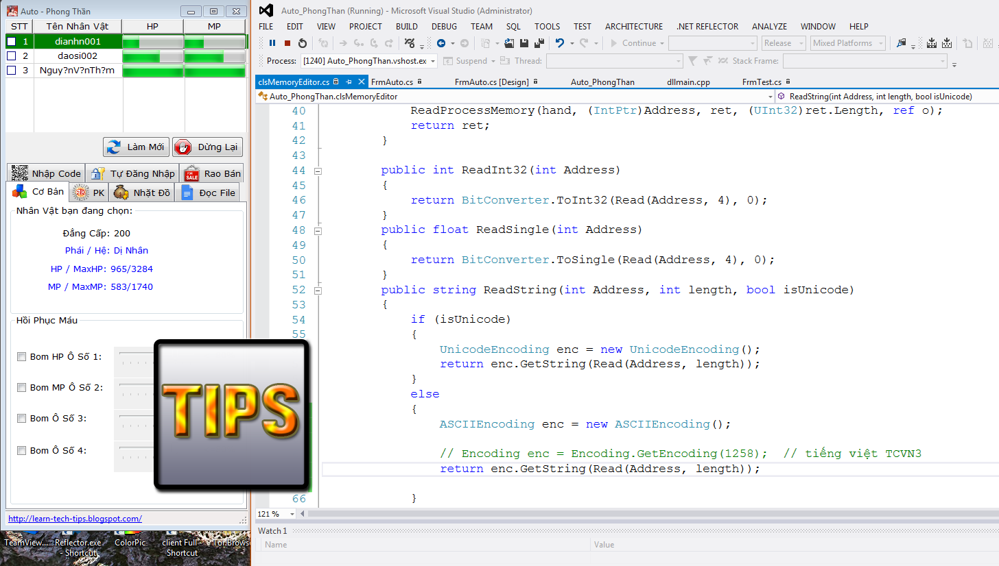Enable the Bom HP Ô Số 1 checkbox
This screenshot has height=566, width=999.
(21, 356)
